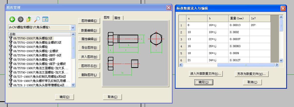Go up one folder level icon
This screenshot has width=294, height=107.
click(x=29, y=19)
